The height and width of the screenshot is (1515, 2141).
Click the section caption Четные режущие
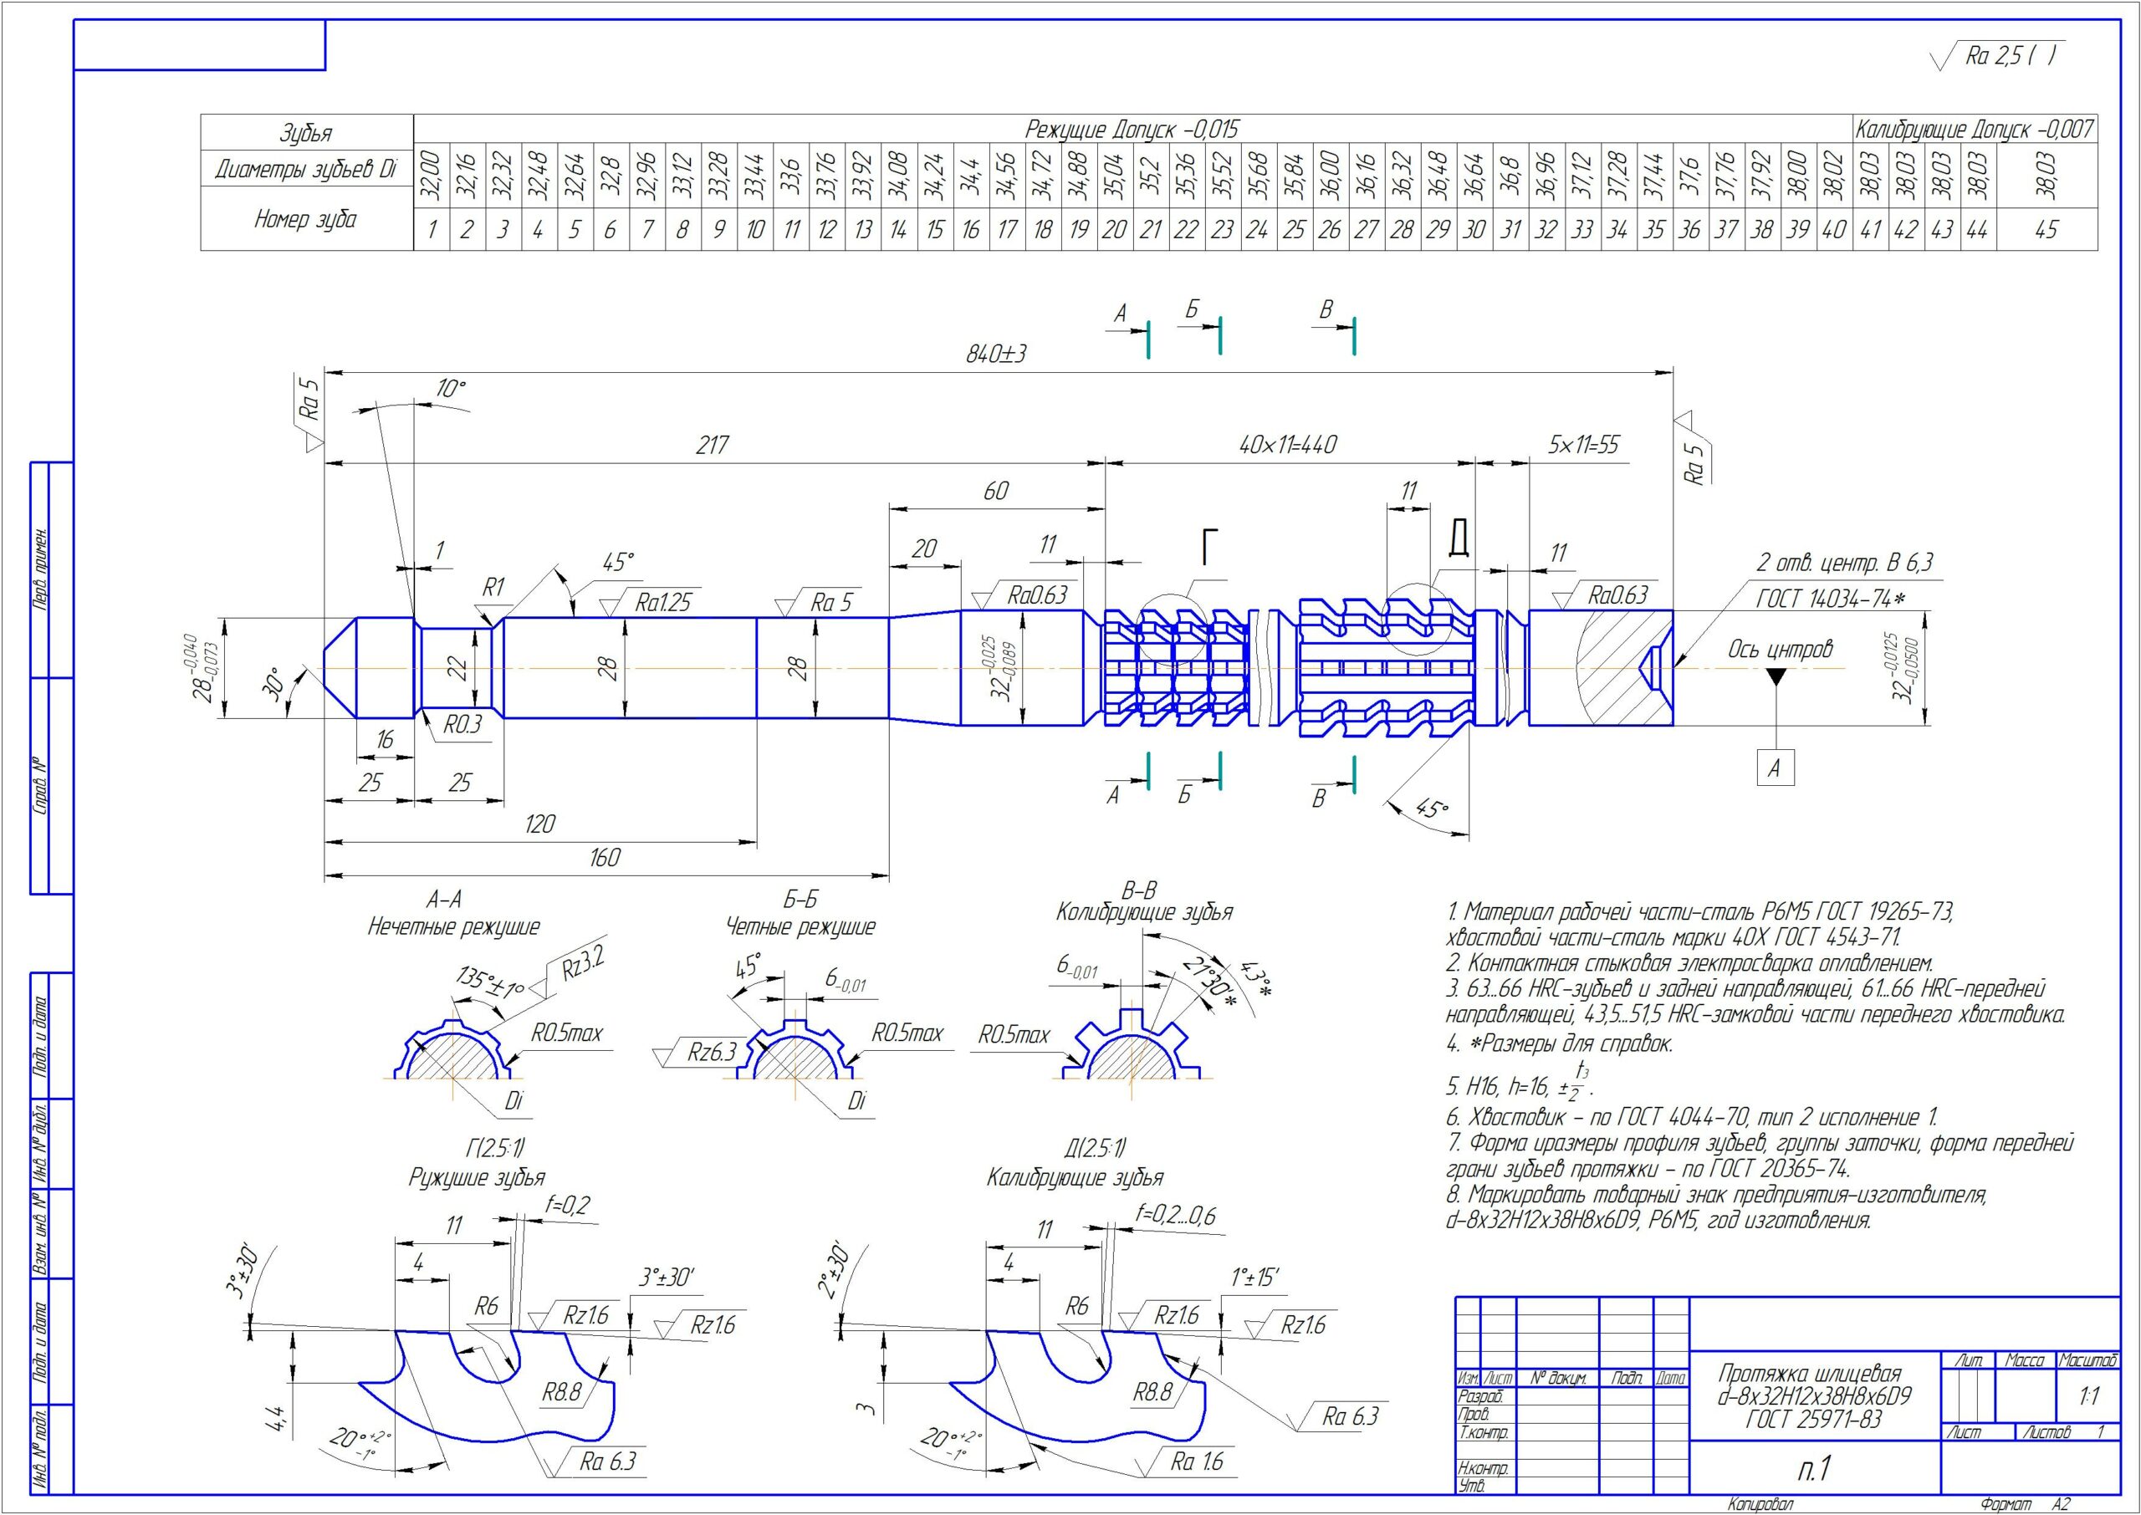(800, 927)
